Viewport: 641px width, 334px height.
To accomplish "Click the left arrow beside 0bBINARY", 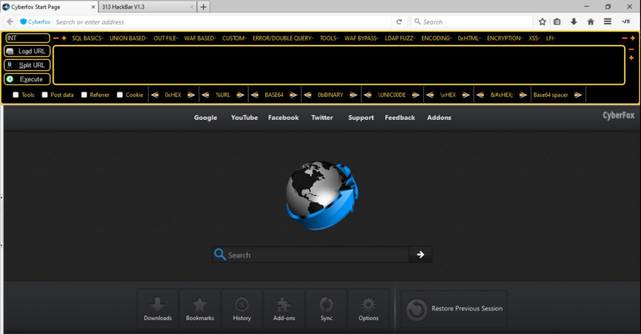I will pyautogui.click(x=308, y=95).
